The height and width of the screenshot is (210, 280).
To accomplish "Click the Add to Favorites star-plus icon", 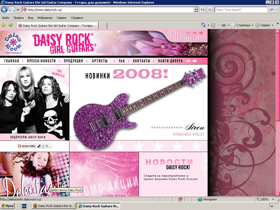I will pos(11,25).
